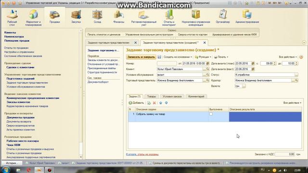Click Записать и закрыть button
Screen dimensions: 308x173
[x=141, y=57]
